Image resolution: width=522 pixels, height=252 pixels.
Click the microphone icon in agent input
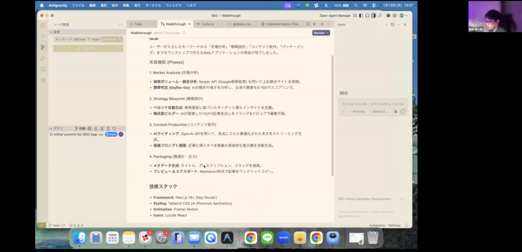[397, 111]
